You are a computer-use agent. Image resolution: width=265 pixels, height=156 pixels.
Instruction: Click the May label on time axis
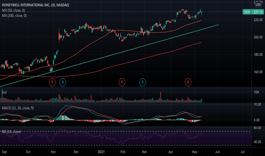pos(194,152)
